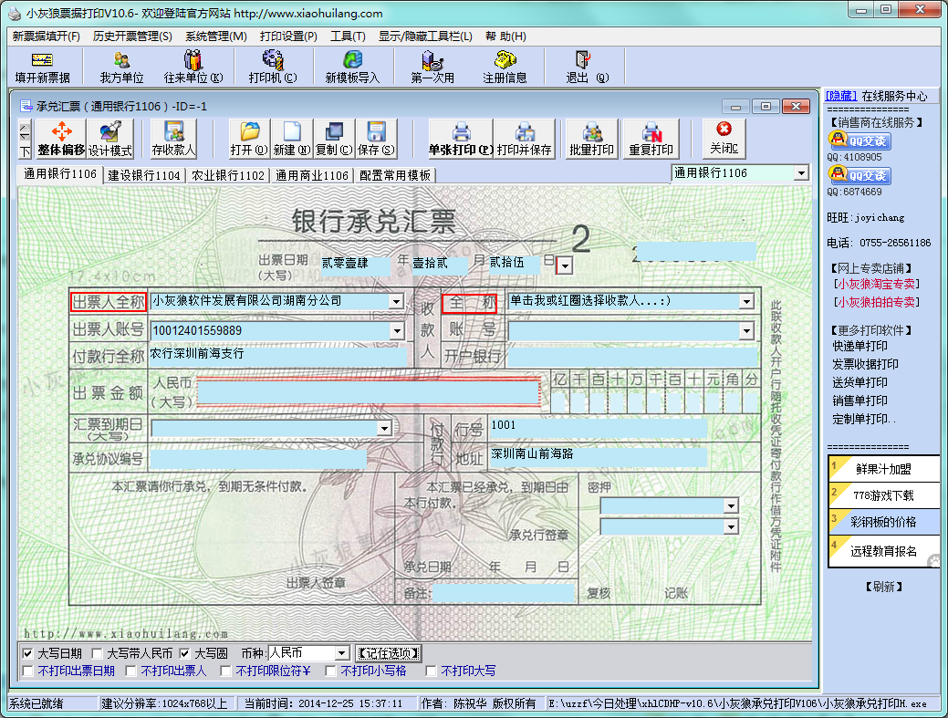Click 整体偏移 overall offset tool

(x=61, y=139)
